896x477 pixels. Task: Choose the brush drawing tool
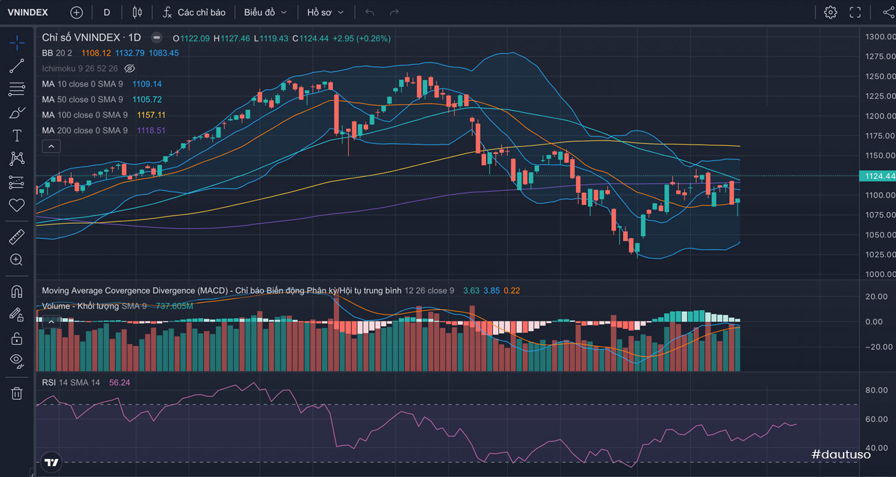coord(17,113)
